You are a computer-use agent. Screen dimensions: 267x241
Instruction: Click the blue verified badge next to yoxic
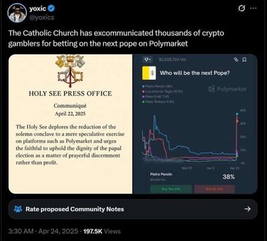(51, 9)
